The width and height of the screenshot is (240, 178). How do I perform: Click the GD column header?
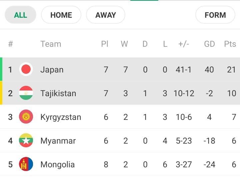point(209,44)
